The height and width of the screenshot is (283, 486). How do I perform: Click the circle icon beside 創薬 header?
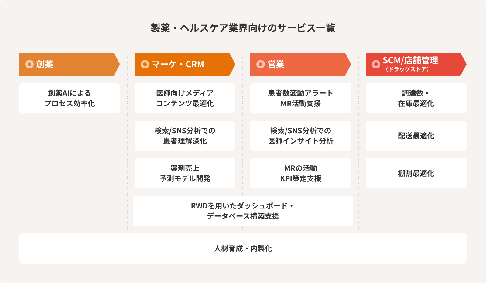pos(29,64)
